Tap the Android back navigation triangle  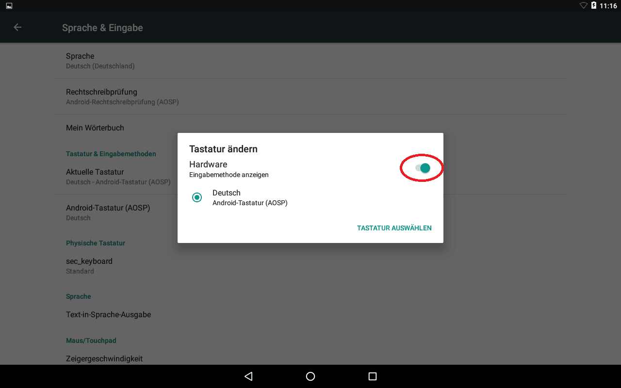click(x=248, y=376)
